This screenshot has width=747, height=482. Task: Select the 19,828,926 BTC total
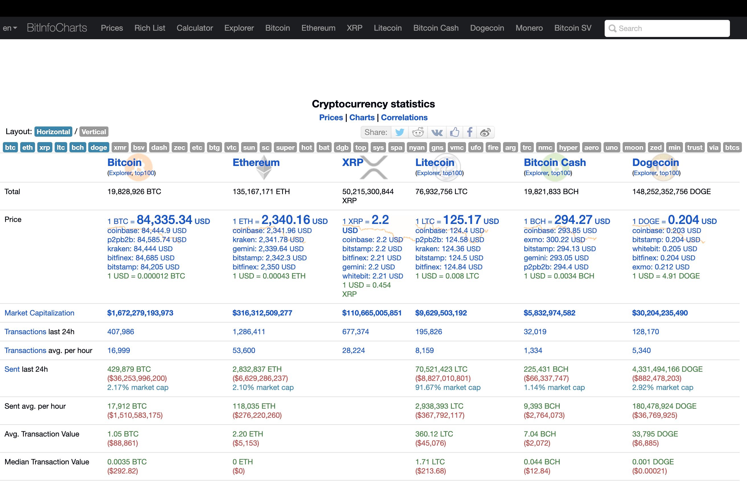(134, 192)
